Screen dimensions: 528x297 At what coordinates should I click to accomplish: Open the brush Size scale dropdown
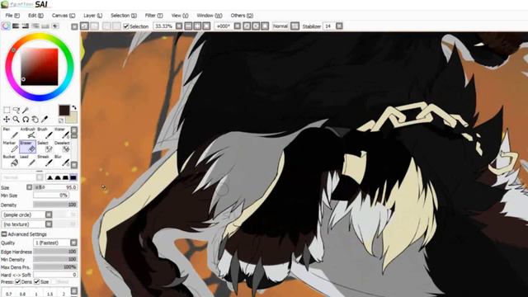click(30, 187)
